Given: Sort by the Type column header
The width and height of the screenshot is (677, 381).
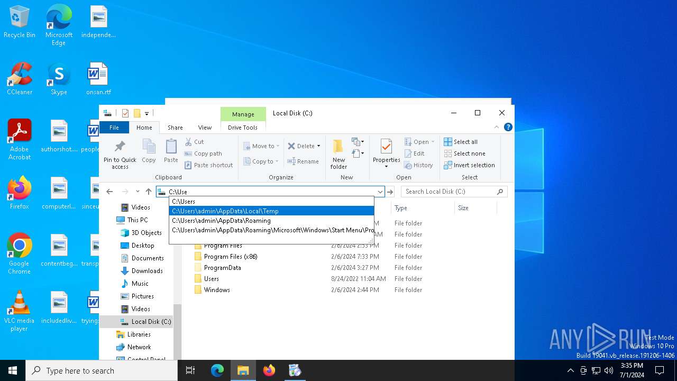Looking at the screenshot, I should click(x=423, y=208).
